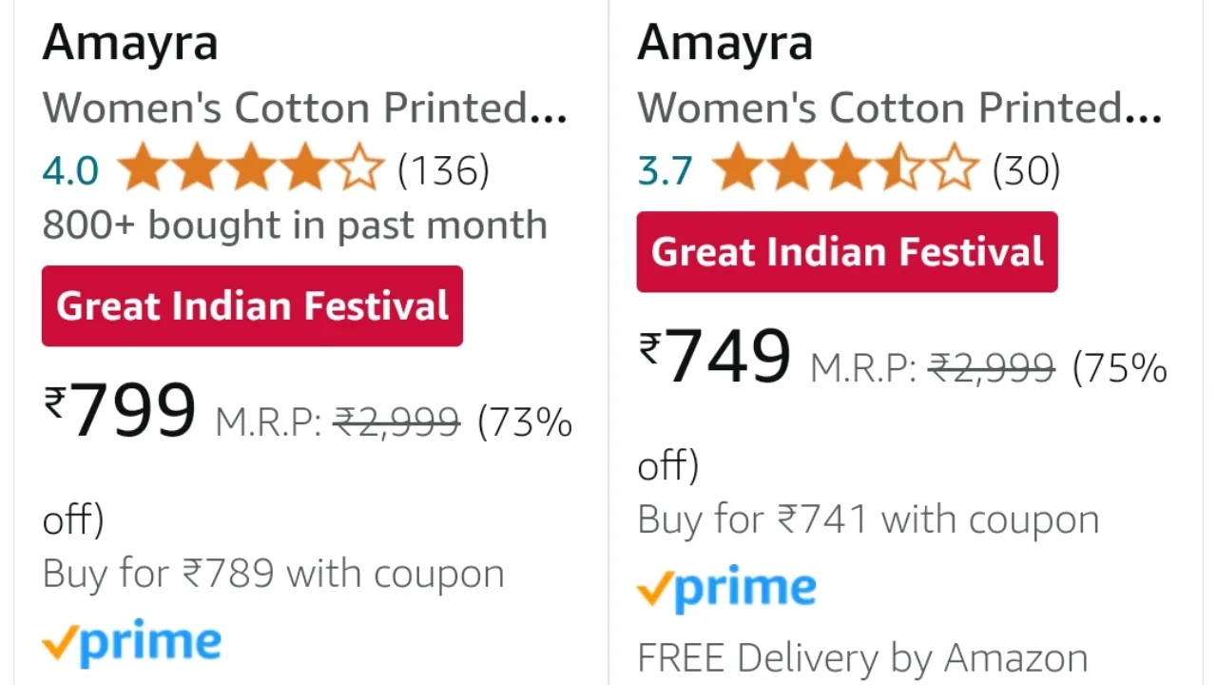Click the (136) reviews count
The width and height of the screenshot is (1217, 685).
(443, 171)
